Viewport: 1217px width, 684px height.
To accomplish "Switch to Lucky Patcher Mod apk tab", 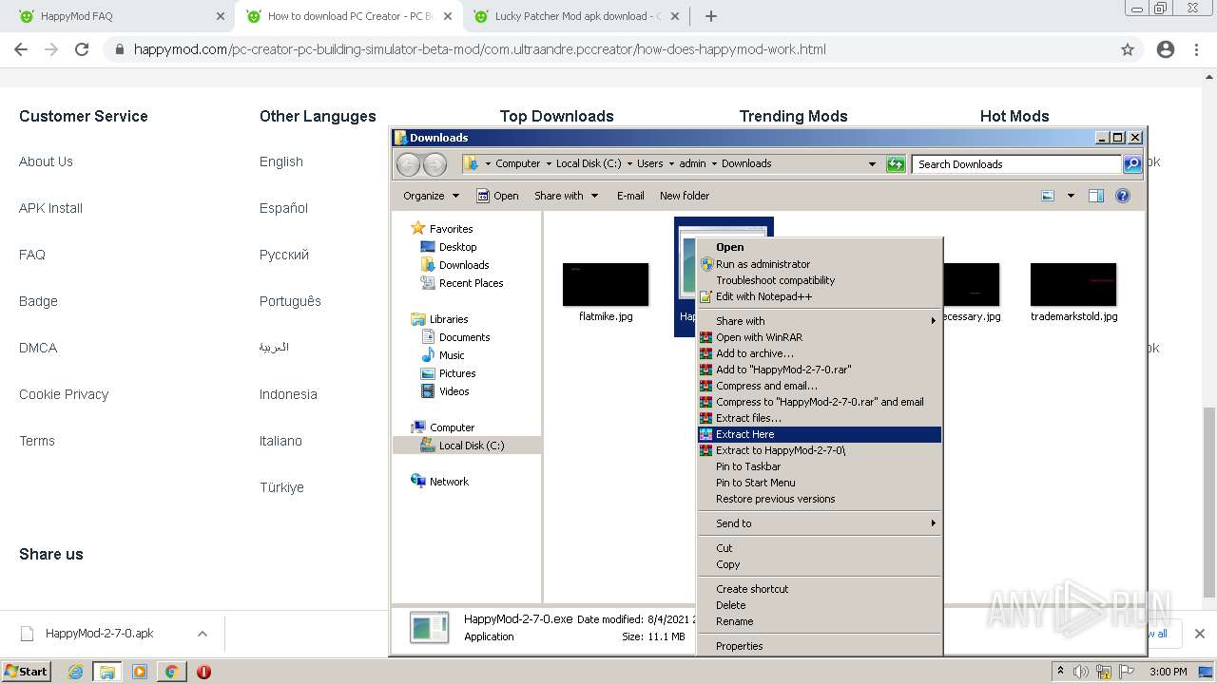I will point(575,16).
